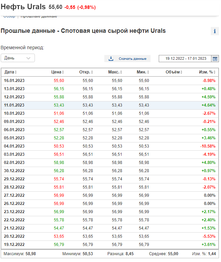Click the red price 50,53 in Цена column

pos(59,146)
